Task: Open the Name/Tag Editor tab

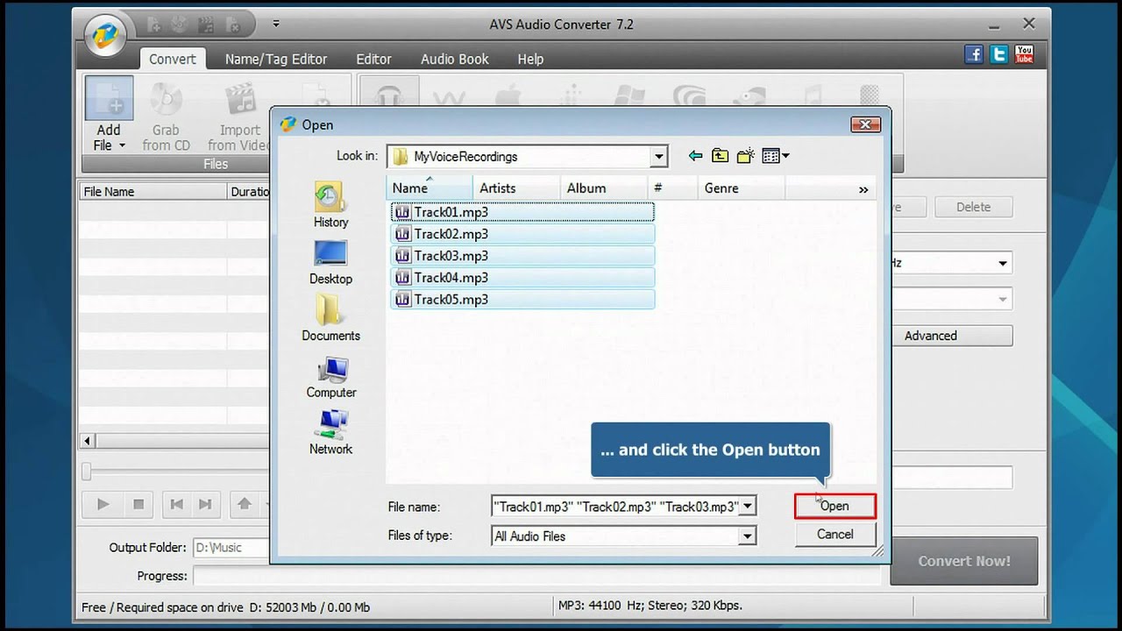Action: [x=276, y=59]
